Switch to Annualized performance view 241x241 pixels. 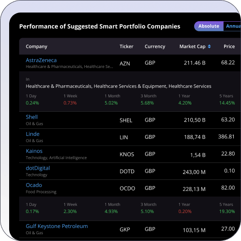[232, 26]
